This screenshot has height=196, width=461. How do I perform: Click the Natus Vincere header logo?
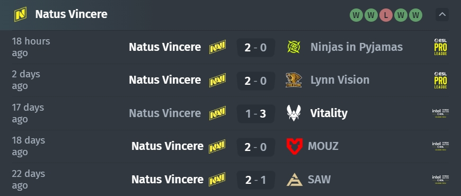20,14
